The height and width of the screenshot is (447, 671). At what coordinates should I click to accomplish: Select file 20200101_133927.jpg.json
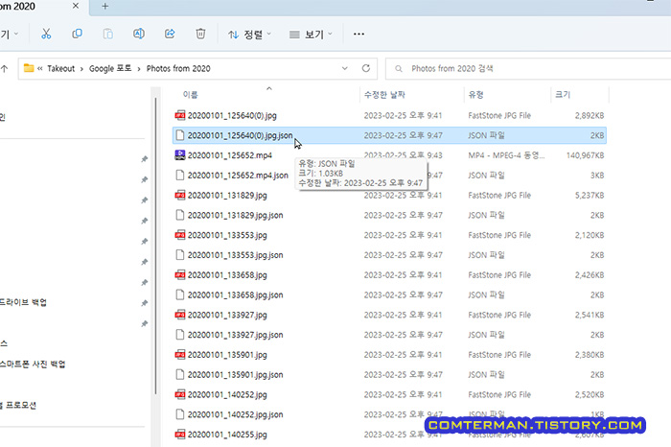click(389, 335)
